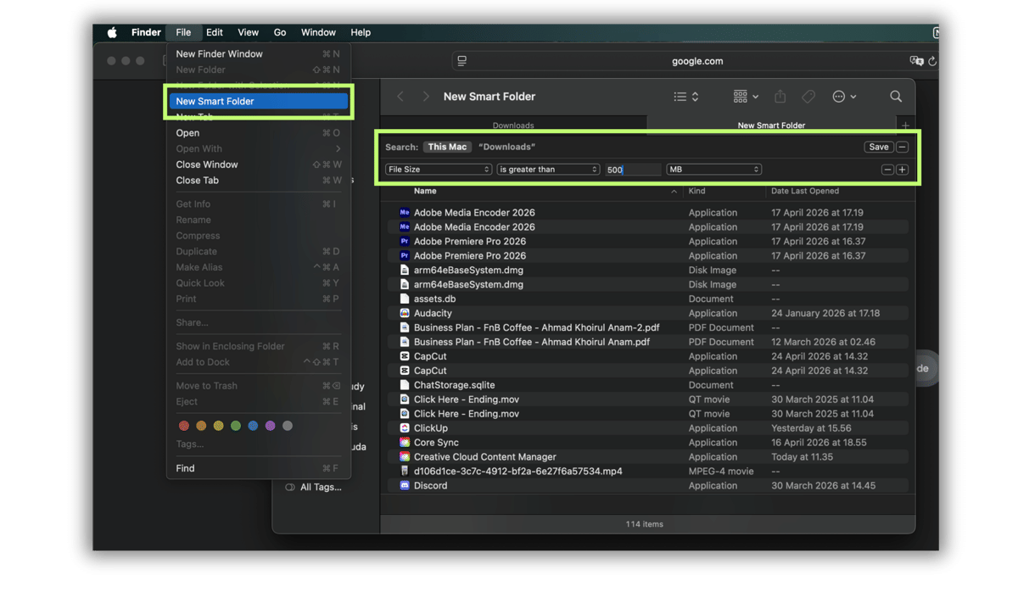This screenshot has width=1018, height=592.
Task: Open the Apple menu in the menu bar
Action: (x=111, y=32)
